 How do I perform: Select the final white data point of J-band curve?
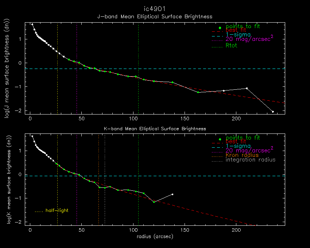tap(273, 112)
